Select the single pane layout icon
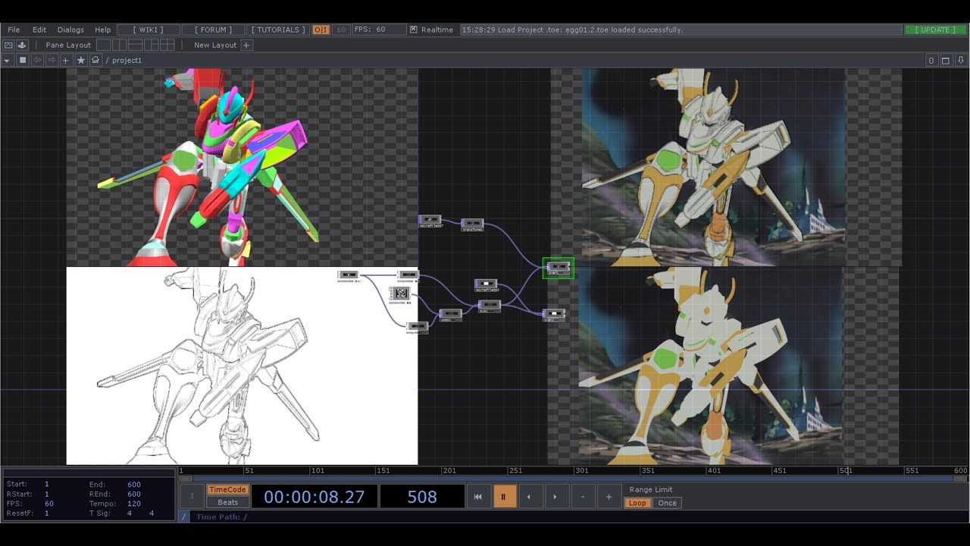The height and width of the screenshot is (546, 970). 104,45
